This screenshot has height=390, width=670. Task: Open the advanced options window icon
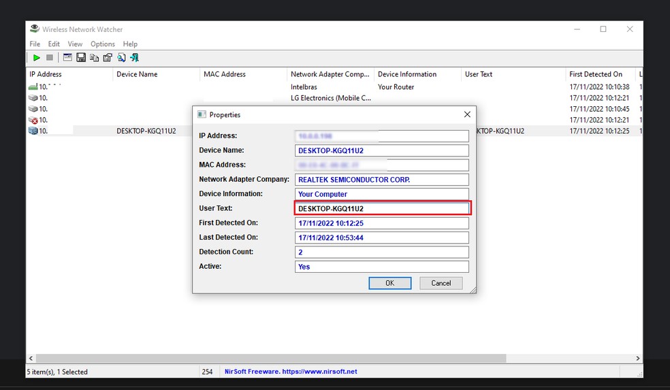pos(67,57)
